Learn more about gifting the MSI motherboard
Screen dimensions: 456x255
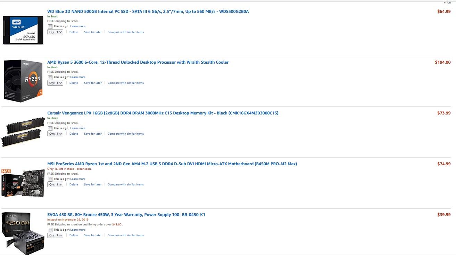[78, 179]
